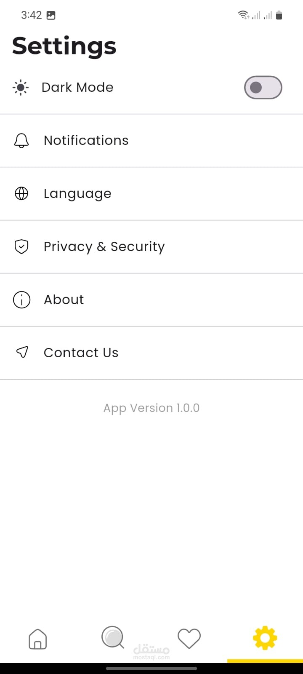This screenshot has height=674, width=303.
Task: Tap the App Version 1.0.0 text
Action: click(151, 408)
